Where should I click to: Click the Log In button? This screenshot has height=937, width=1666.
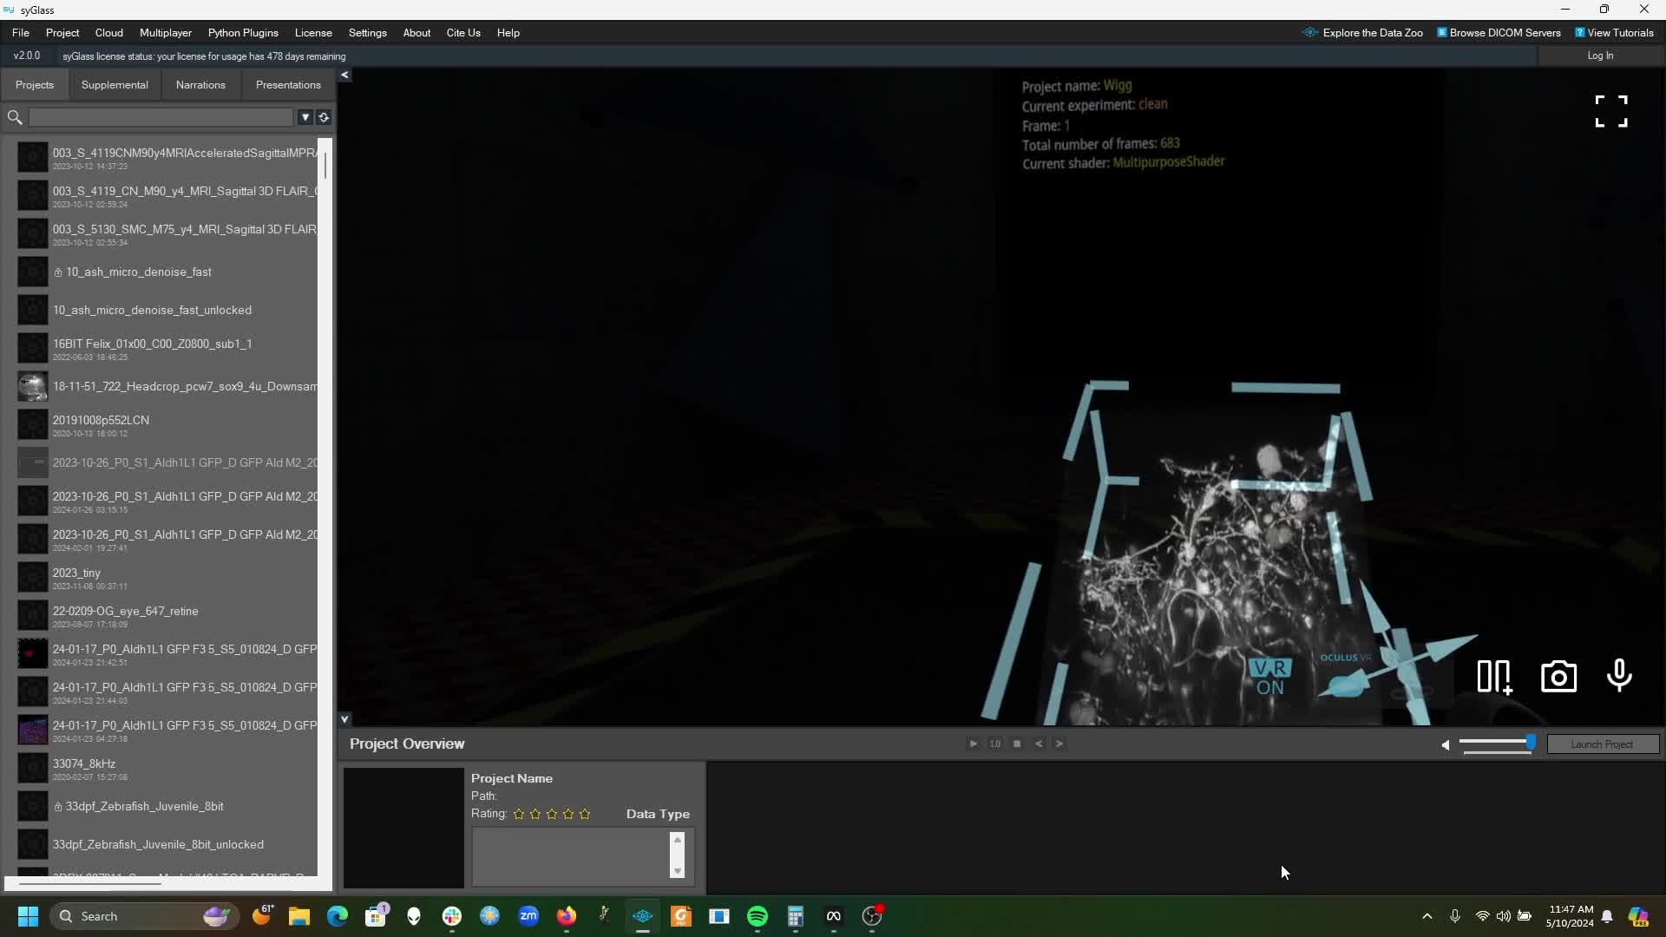[x=1600, y=56]
